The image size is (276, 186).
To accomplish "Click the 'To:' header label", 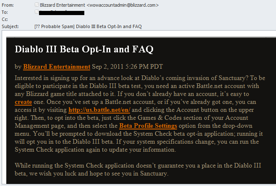I will [x=5, y=12].
